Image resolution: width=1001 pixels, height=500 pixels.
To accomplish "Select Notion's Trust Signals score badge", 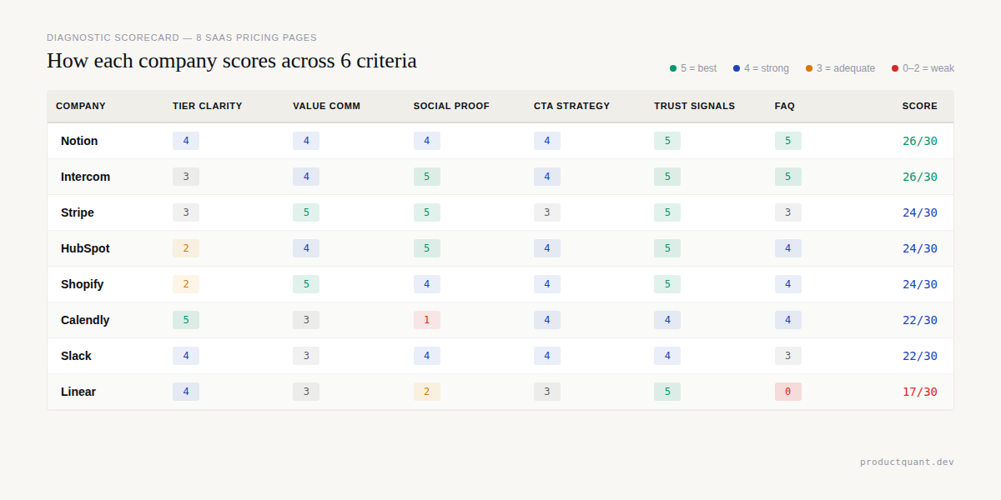I will [x=667, y=141].
